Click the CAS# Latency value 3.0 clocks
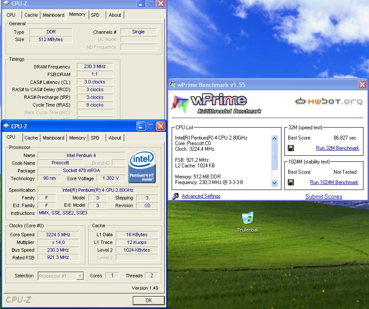This screenshot has height=309, width=369. [x=95, y=82]
